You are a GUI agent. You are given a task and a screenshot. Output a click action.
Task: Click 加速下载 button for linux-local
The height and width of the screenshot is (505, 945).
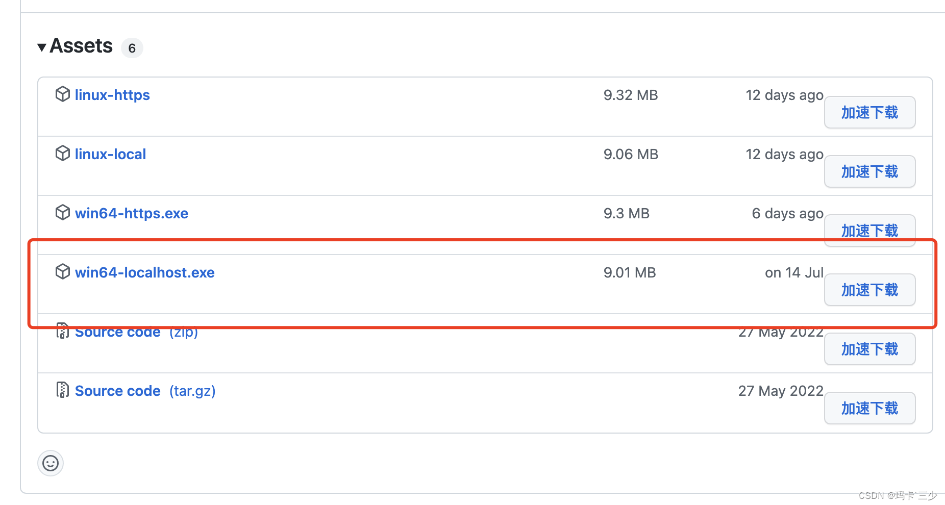pyautogui.click(x=869, y=171)
